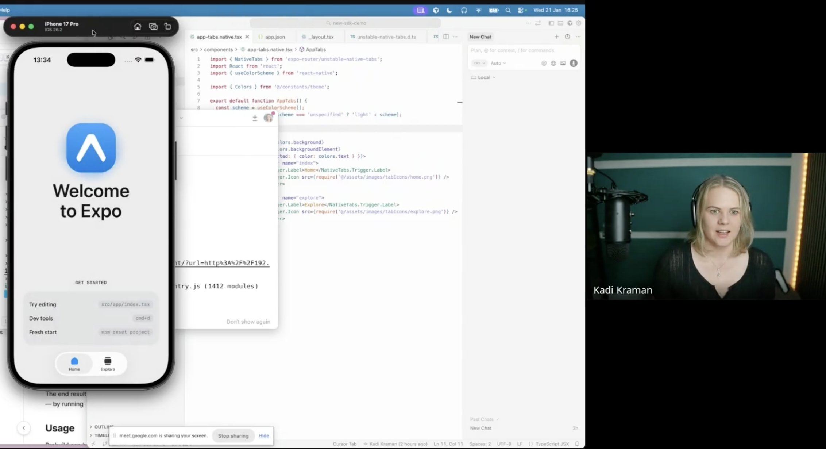Click the headphones icon in menu bar
Image resolution: width=826 pixels, height=449 pixels.
(464, 10)
